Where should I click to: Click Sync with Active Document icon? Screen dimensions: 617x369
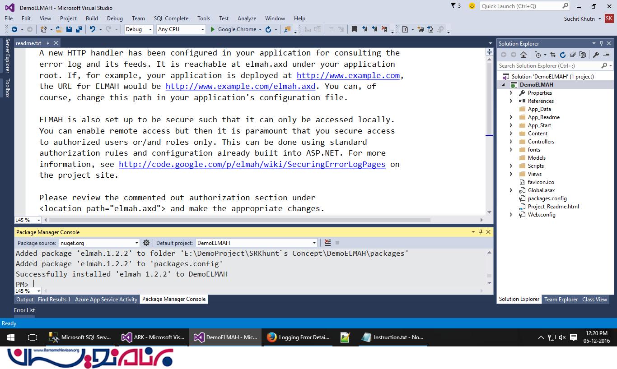pos(553,55)
